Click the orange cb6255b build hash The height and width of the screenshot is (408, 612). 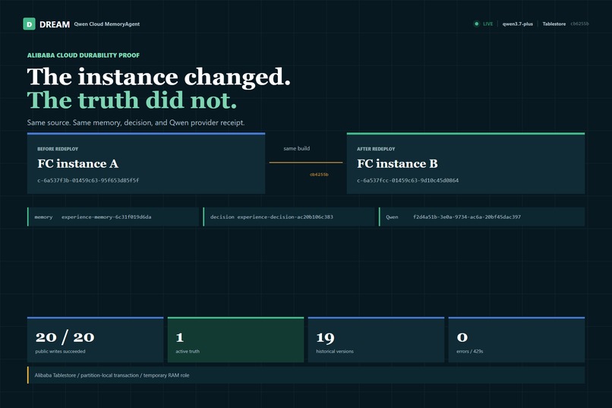[x=319, y=175]
